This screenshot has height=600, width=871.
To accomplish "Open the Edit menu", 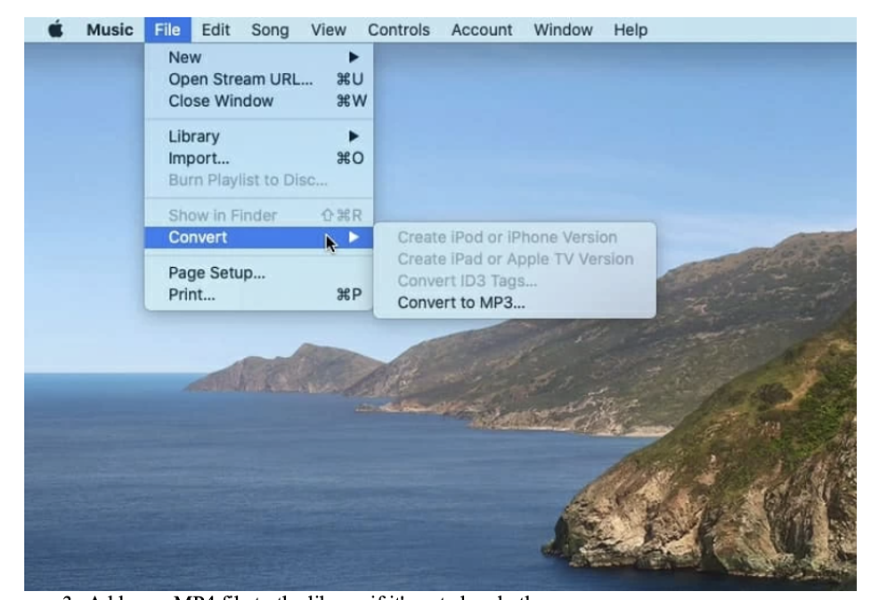I will click(x=216, y=30).
